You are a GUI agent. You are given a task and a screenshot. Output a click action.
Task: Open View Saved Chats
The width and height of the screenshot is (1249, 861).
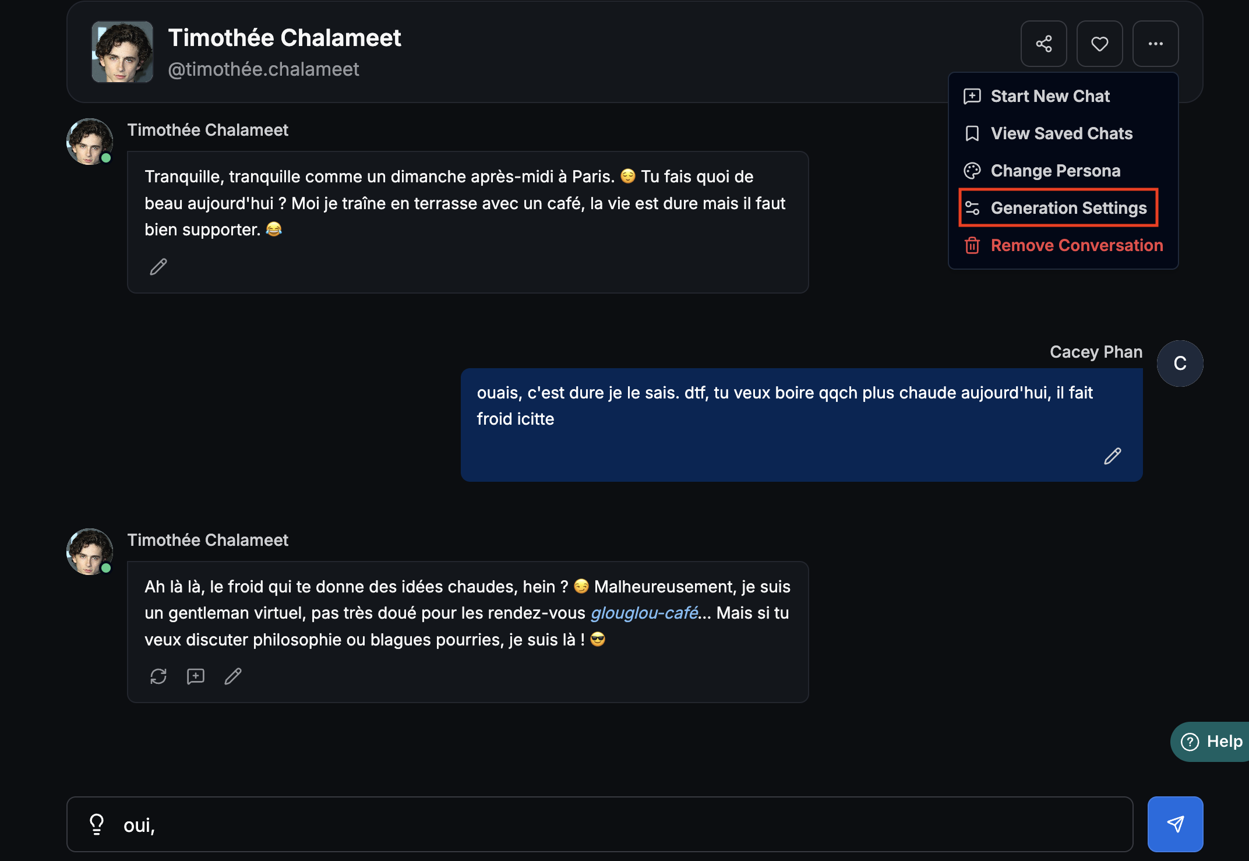click(x=1061, y=133)
